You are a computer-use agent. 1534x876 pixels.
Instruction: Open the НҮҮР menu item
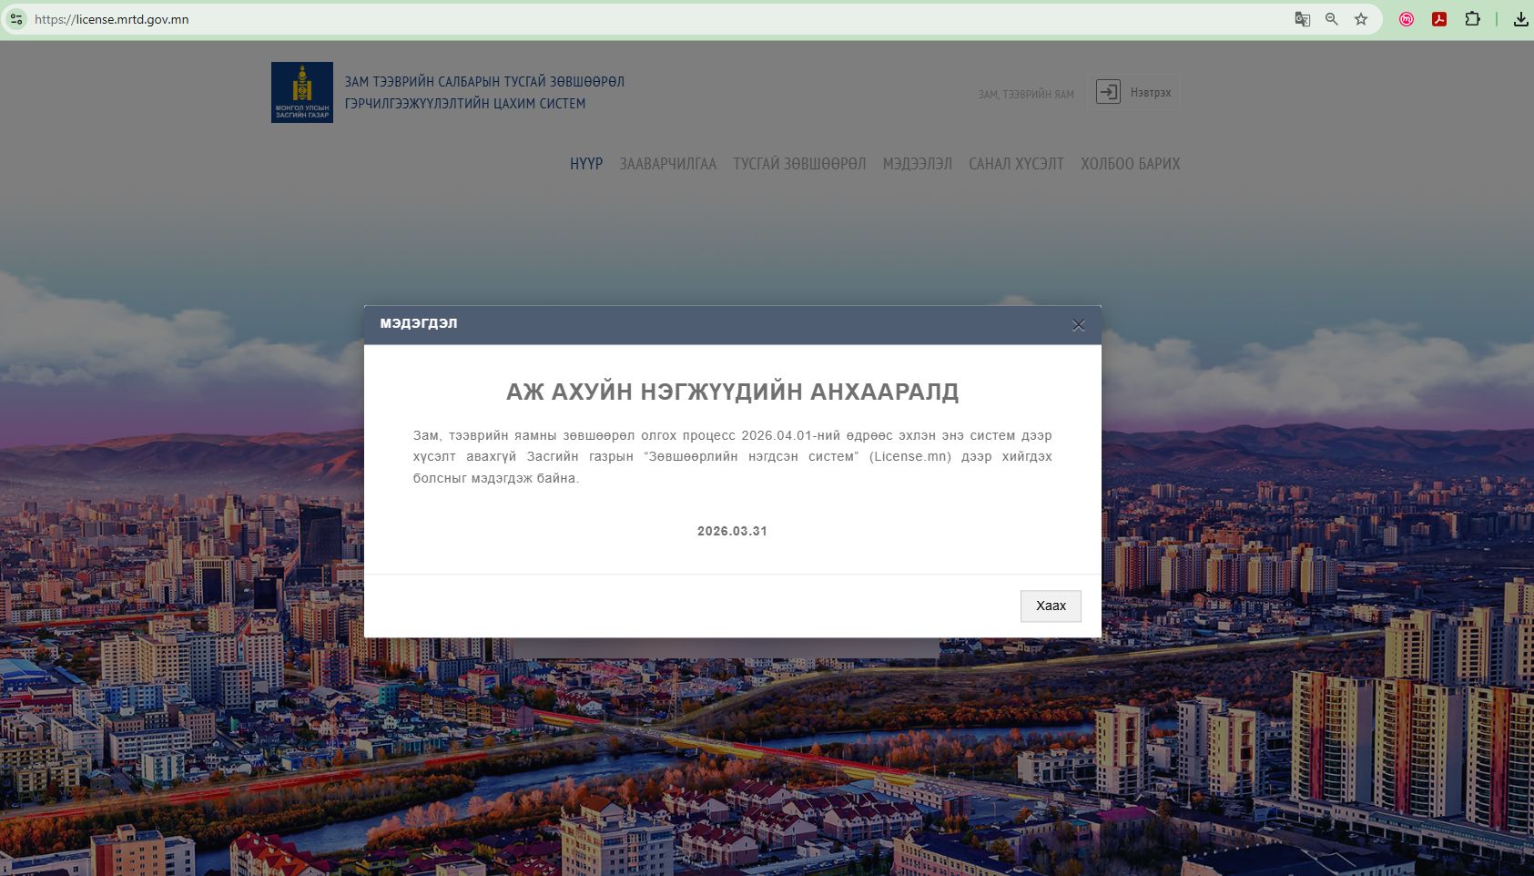click(x=586, y=164)
